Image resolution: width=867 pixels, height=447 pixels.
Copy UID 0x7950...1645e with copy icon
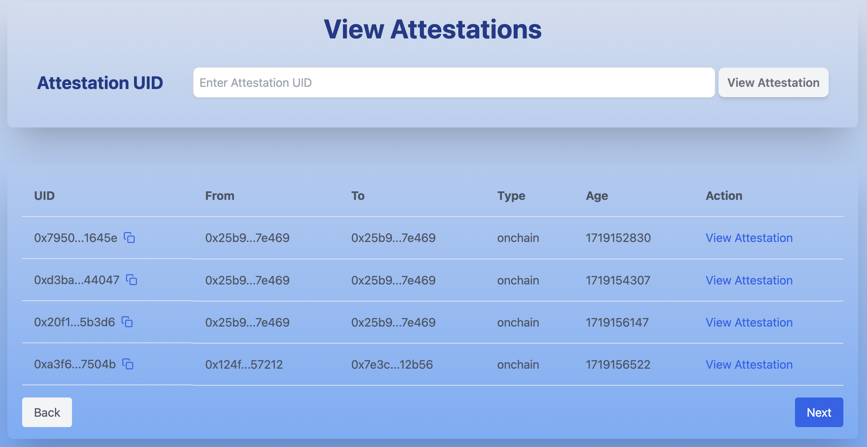(x=129, y=238)
